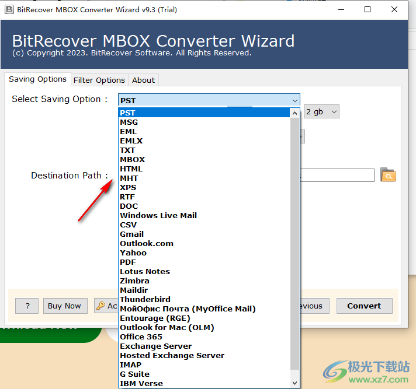Select the Saving Options tab
Viewport: 416px width, 389px height.
click(37, 79)
